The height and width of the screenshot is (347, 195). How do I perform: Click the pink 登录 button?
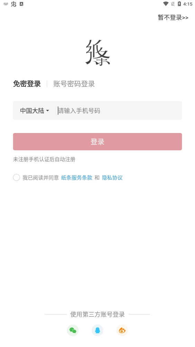coord(98,142)
